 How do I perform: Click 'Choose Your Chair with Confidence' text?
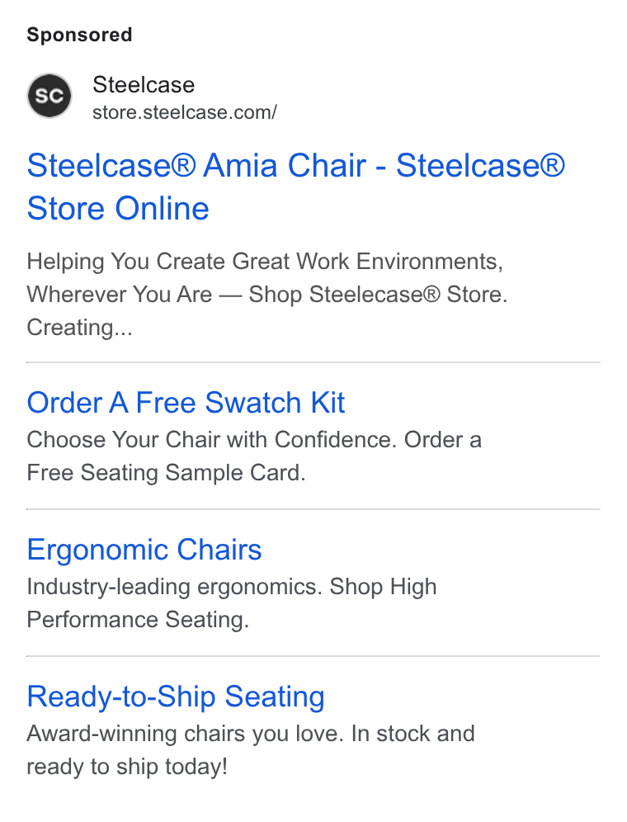[211, 440]
